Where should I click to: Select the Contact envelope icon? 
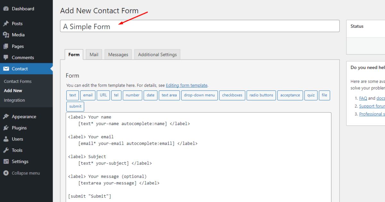pos(6,69)
